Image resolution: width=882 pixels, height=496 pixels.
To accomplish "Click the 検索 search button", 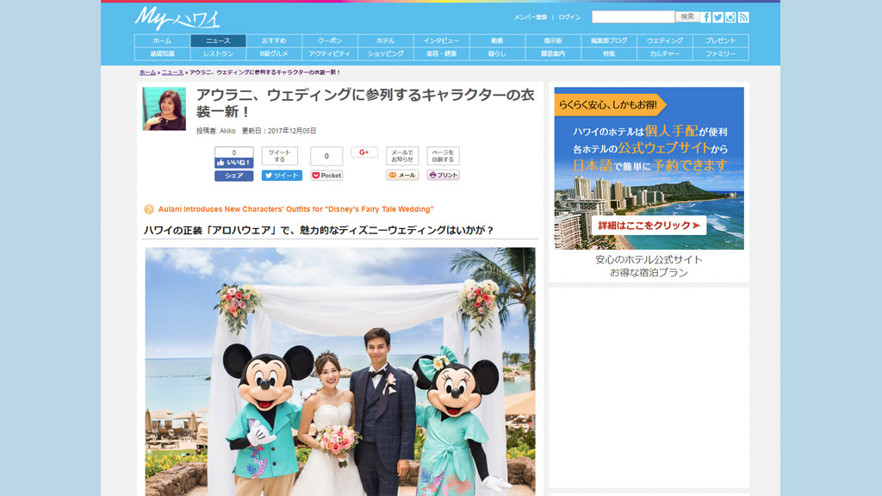I will 687,17.
